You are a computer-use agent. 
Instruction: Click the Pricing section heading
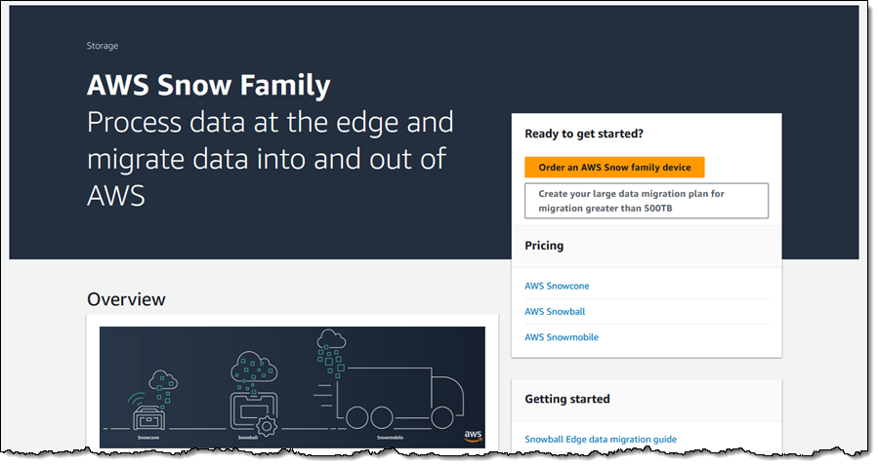[x=544, y=246]
